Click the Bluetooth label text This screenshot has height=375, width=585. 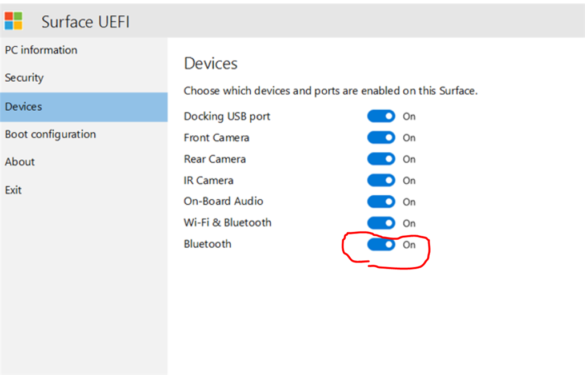tap(207, 244)
